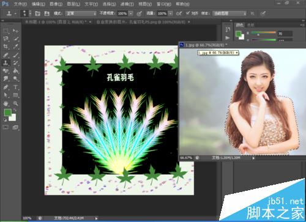Toggle ignore adjustment layers when cloning
The image size is (306, 222).
pos(253,13)
